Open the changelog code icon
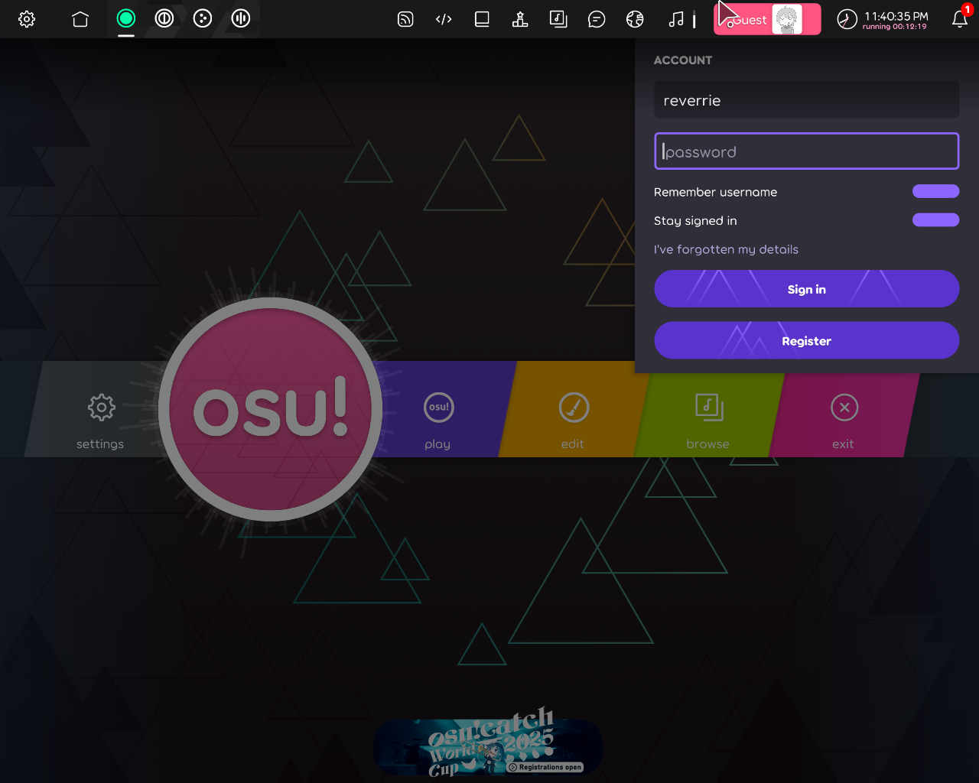The height and width of the screenshot is (783, 979). point(444,19)
